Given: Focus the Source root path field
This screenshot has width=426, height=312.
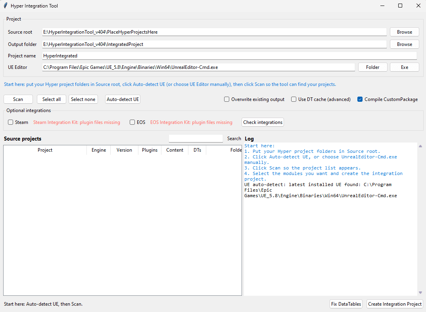Looking at the screenshot, I should point(214,32).
